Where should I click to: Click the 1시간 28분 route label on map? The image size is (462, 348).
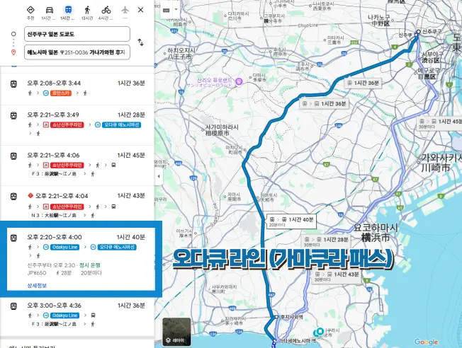[x=326, y=241]
